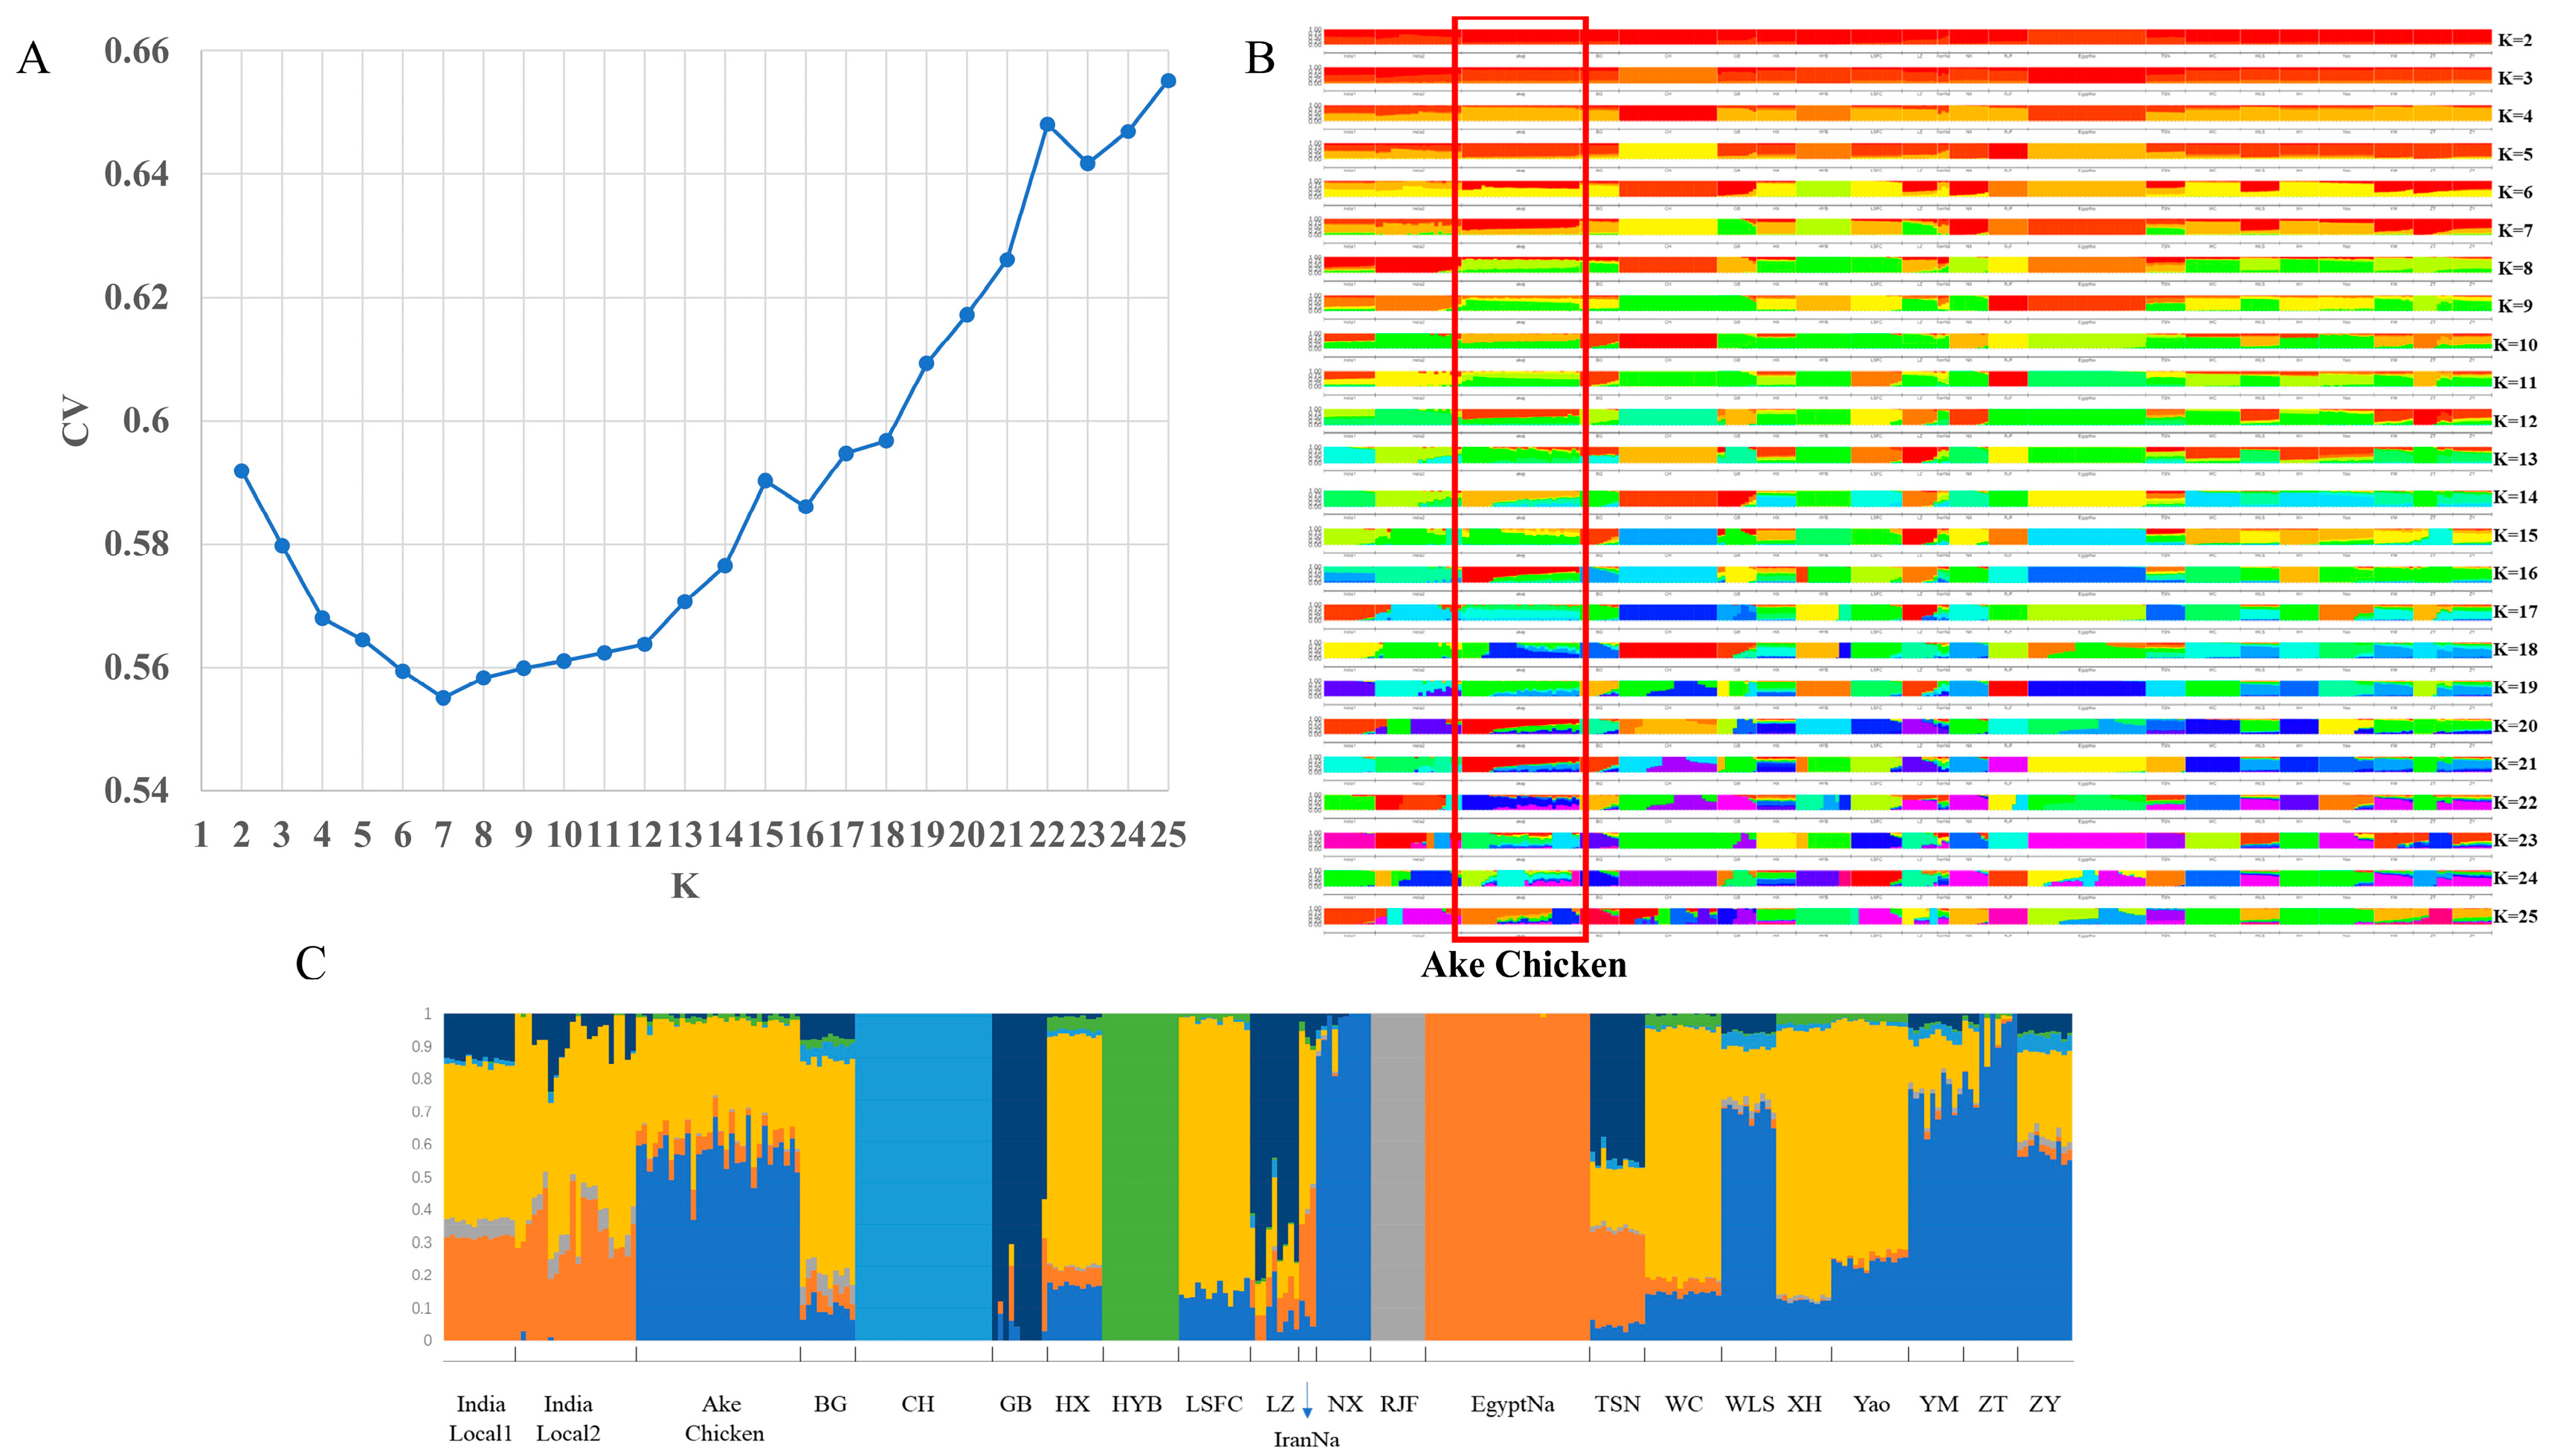2555x1456 pixels.
Task: Click the Ake Chicken label under panel B
Action: 1523,965
